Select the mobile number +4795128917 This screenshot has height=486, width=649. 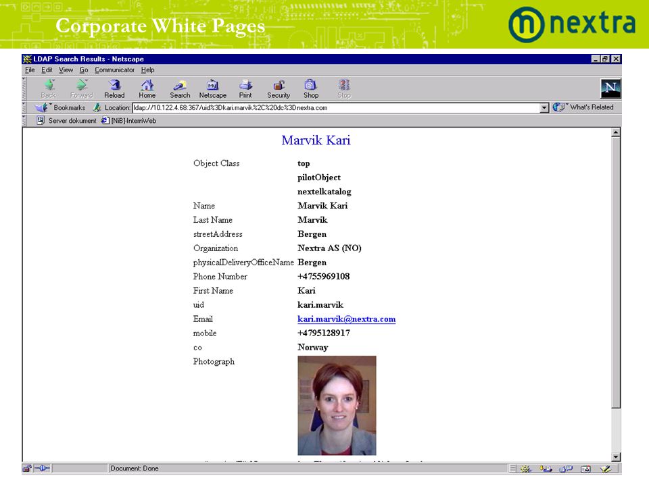324,333
